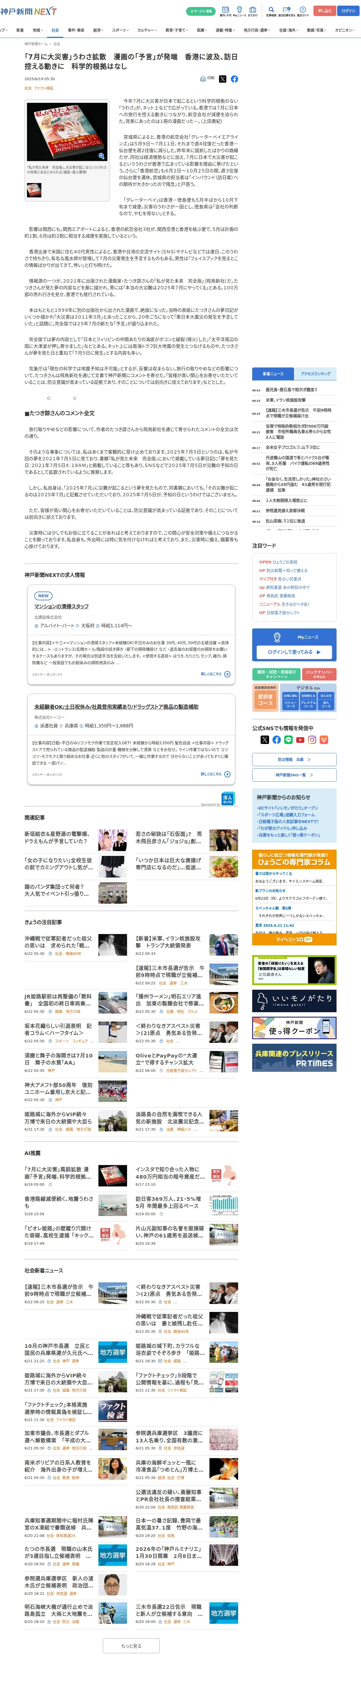Open the 社会 navigation item

click(55, 30)
